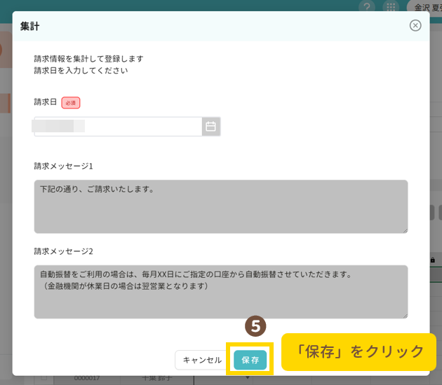Click the resize handle of 請求メッセージ2
The width and height of the screenshot is (442, 385).
404,314
